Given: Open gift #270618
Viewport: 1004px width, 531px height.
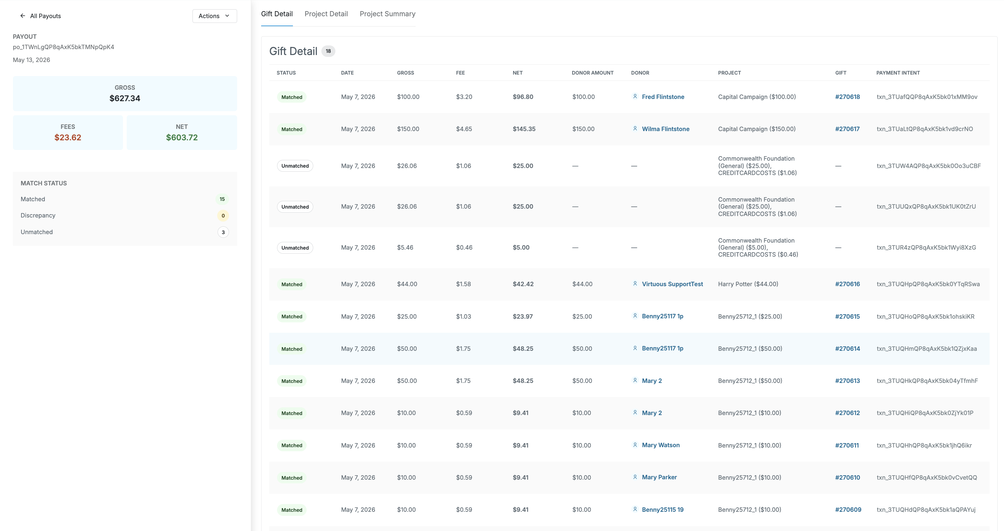Looking at the screenshot, I should point(847,97).
